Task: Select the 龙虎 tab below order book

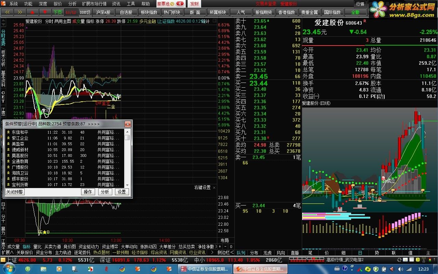Action: tap(267, 253)
